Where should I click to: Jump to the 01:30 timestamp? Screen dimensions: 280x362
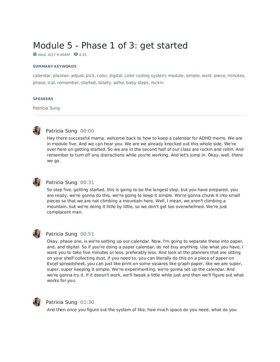tap(87, 302)
